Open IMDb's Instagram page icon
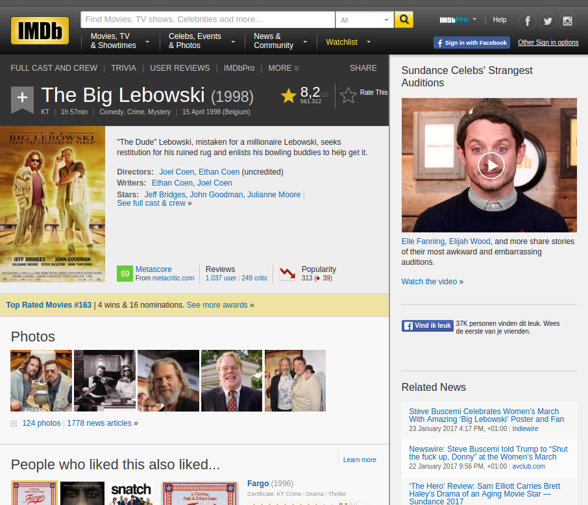 coord(568,21)
